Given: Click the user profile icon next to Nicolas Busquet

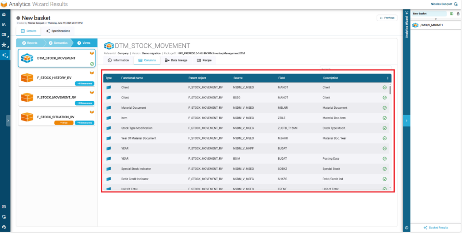Looking at the screenshot, I should point(456,4).
